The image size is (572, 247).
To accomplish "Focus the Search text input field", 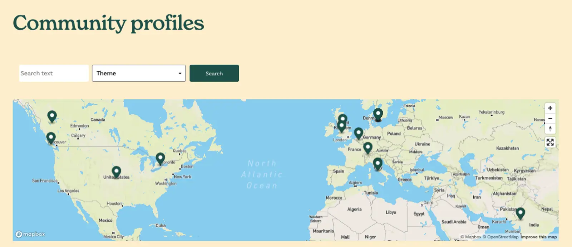I will (54, 73).
